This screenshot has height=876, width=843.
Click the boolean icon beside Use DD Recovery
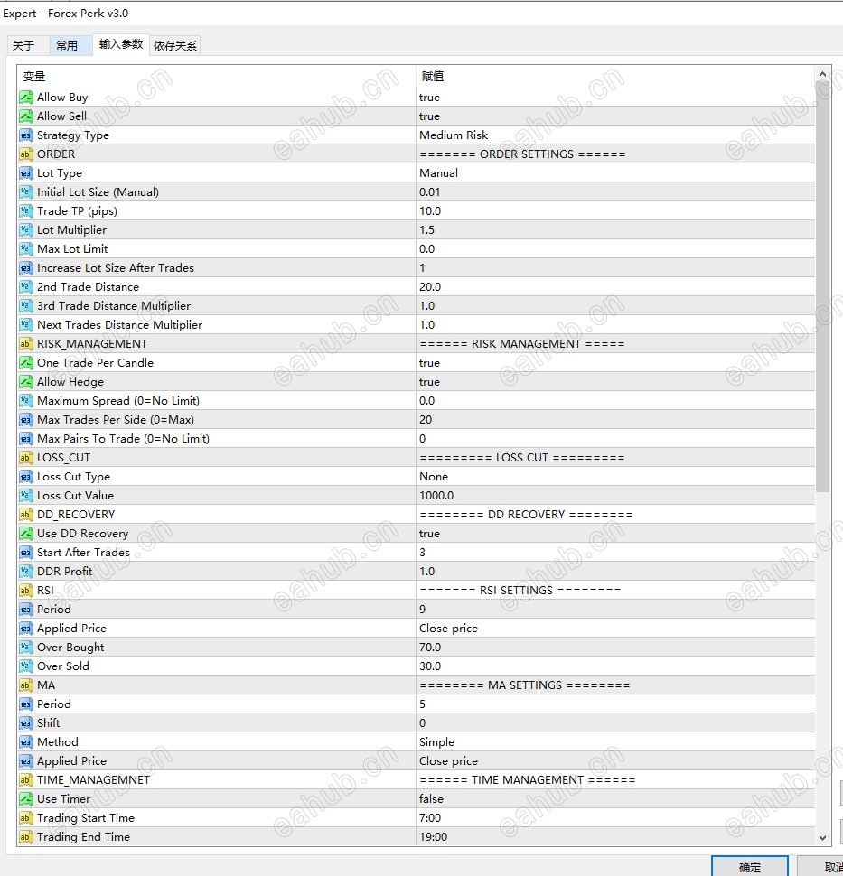click(25, 534)
